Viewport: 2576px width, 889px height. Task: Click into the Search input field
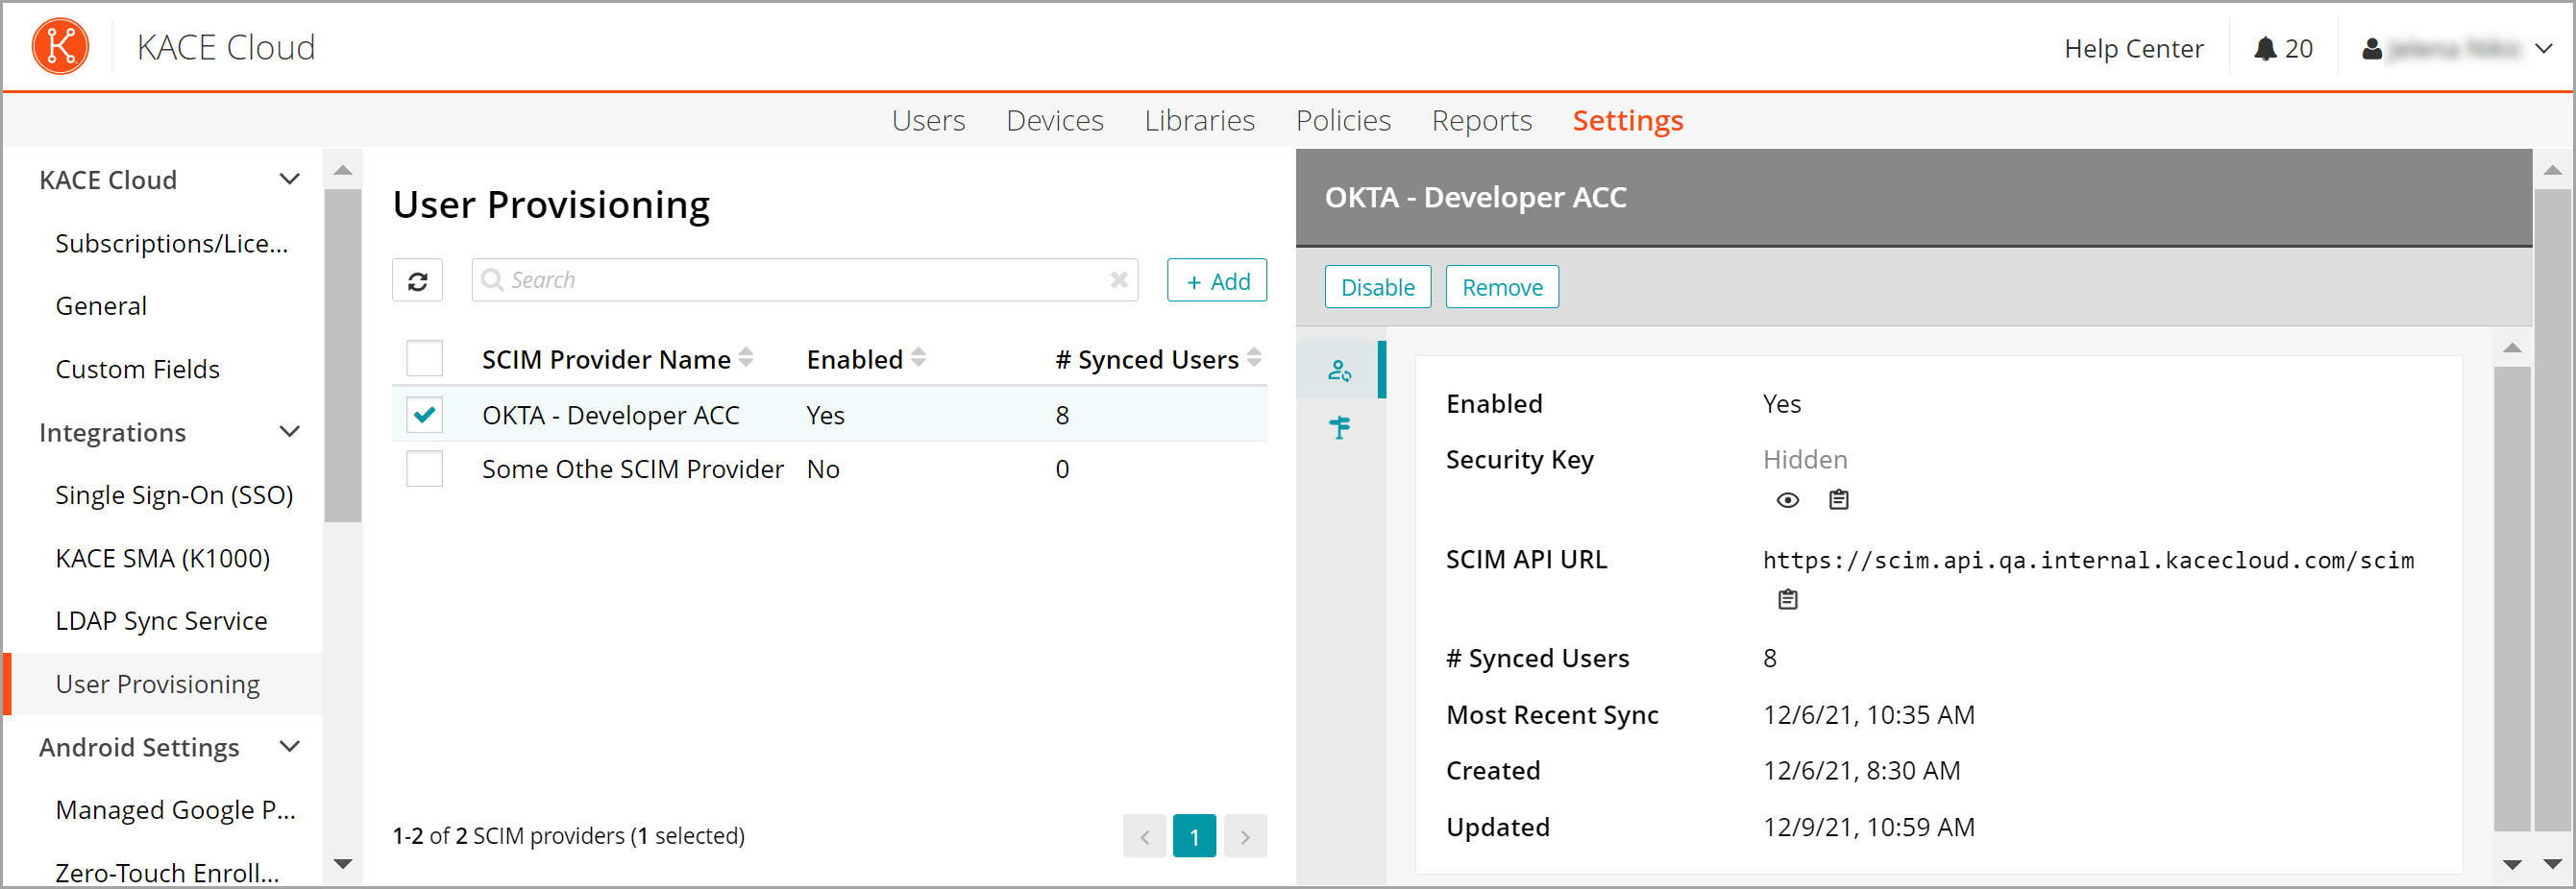pyautogui.click(x=800, y=280)
